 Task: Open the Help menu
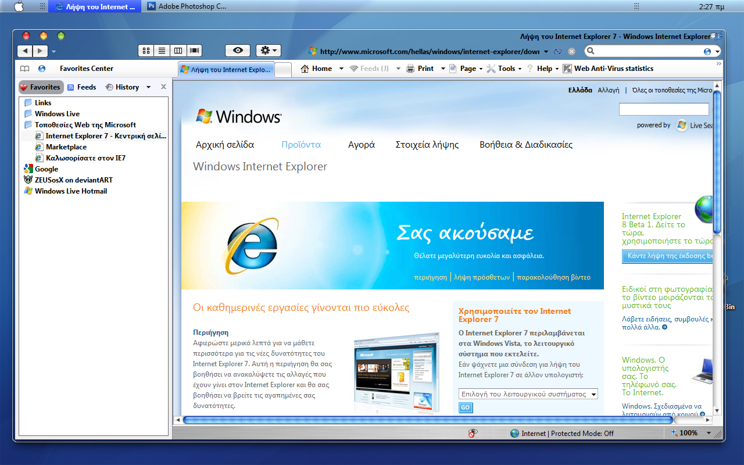542,69
